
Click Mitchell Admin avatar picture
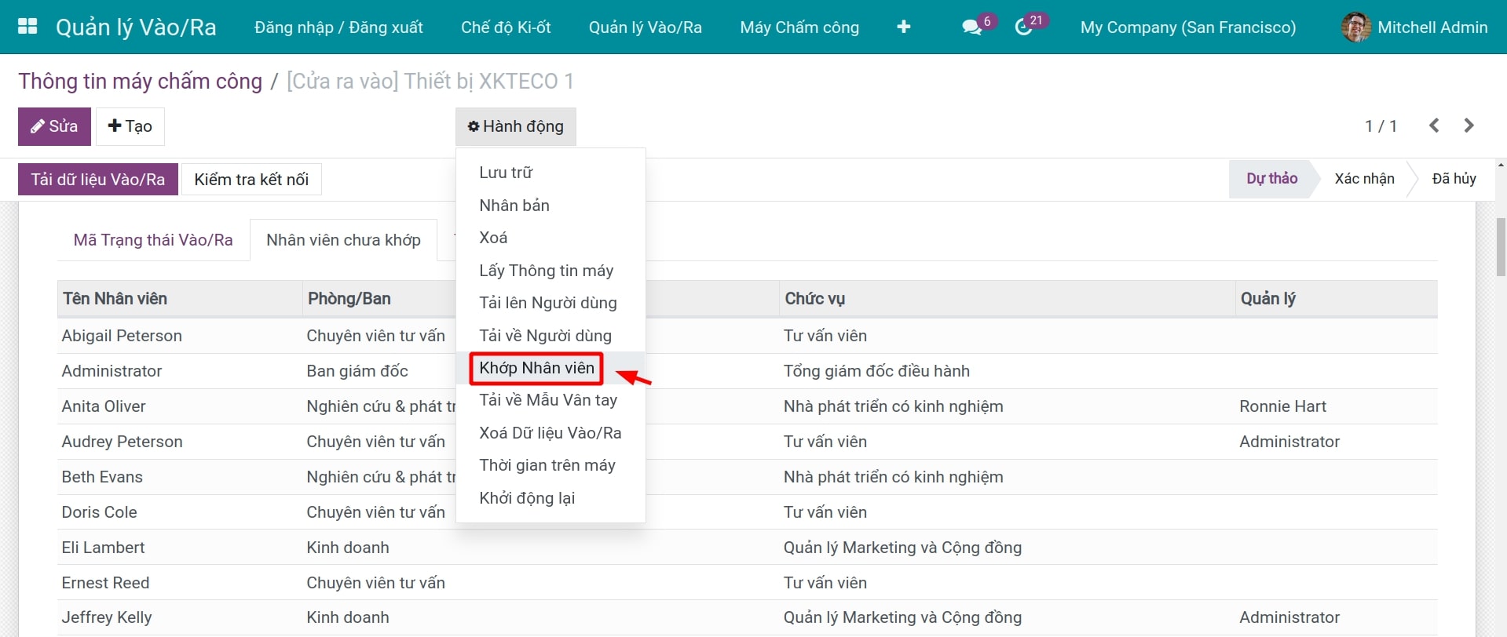[x=1356, y=27]
